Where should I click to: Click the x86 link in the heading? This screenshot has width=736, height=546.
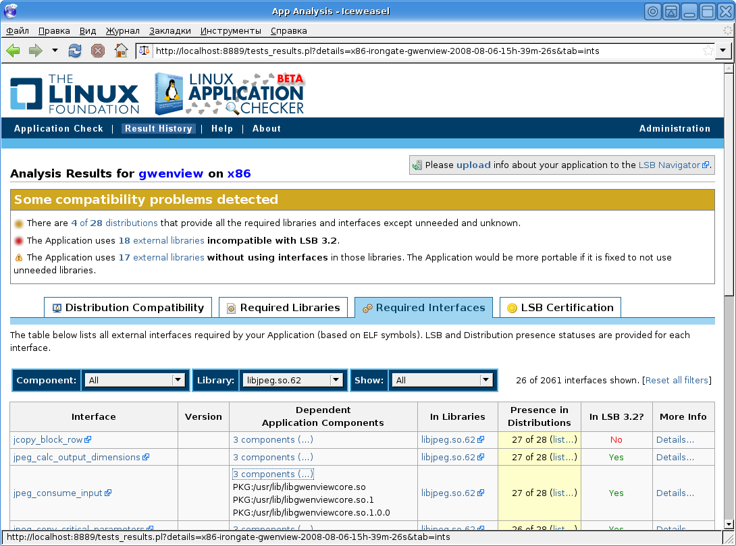(x=239, y=173)
